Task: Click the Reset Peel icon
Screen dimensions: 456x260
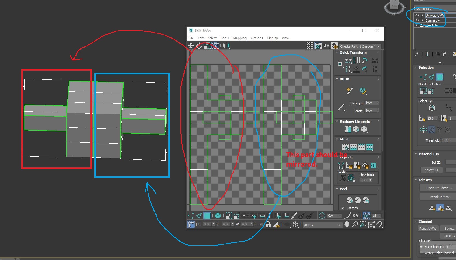Action: (366, 200)
